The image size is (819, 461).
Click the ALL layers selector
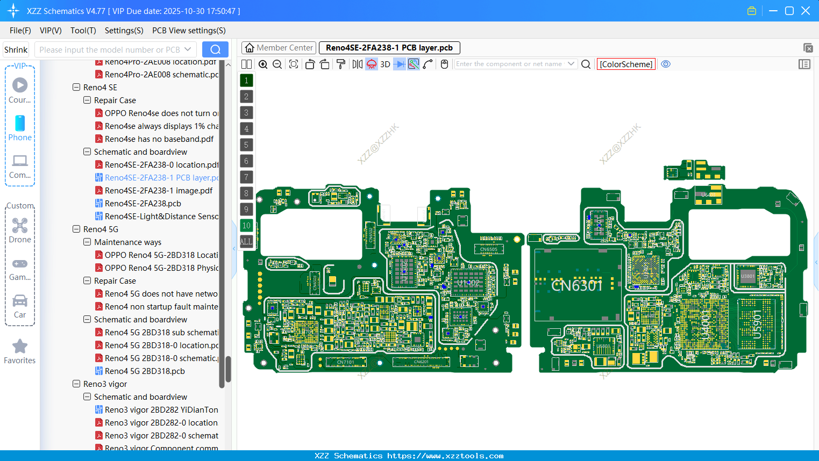click(246, 242)
